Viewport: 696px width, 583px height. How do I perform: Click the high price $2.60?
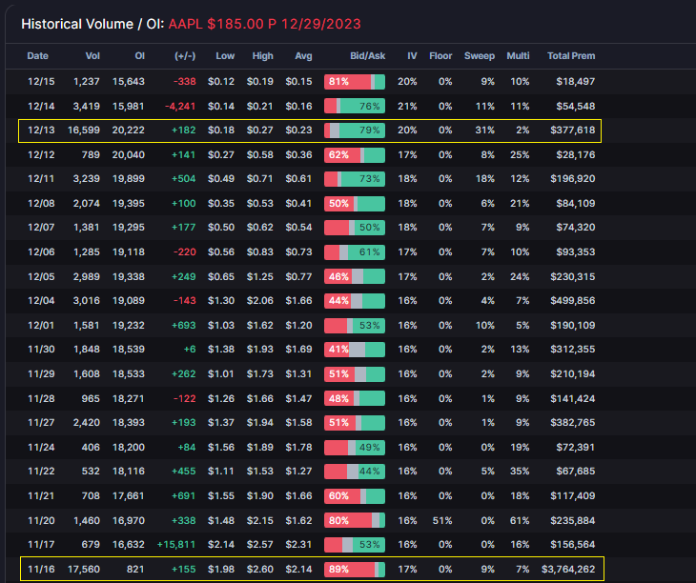click(x=260, y=570)
